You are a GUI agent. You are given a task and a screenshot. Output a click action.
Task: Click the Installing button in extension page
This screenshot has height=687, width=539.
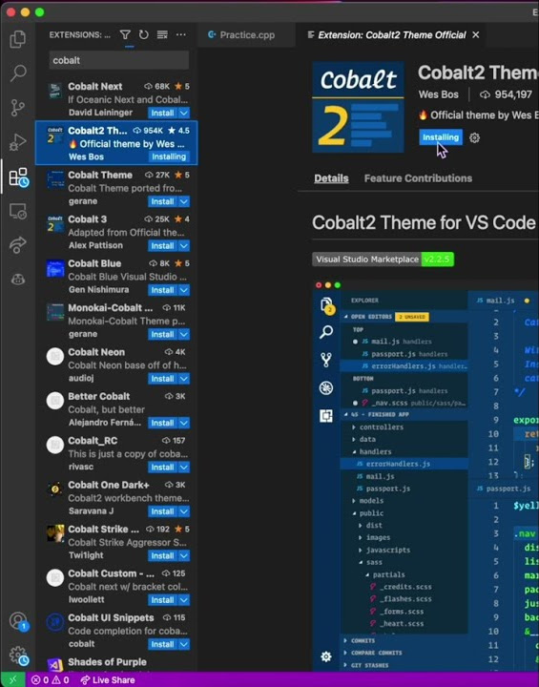tap(441, 137)
